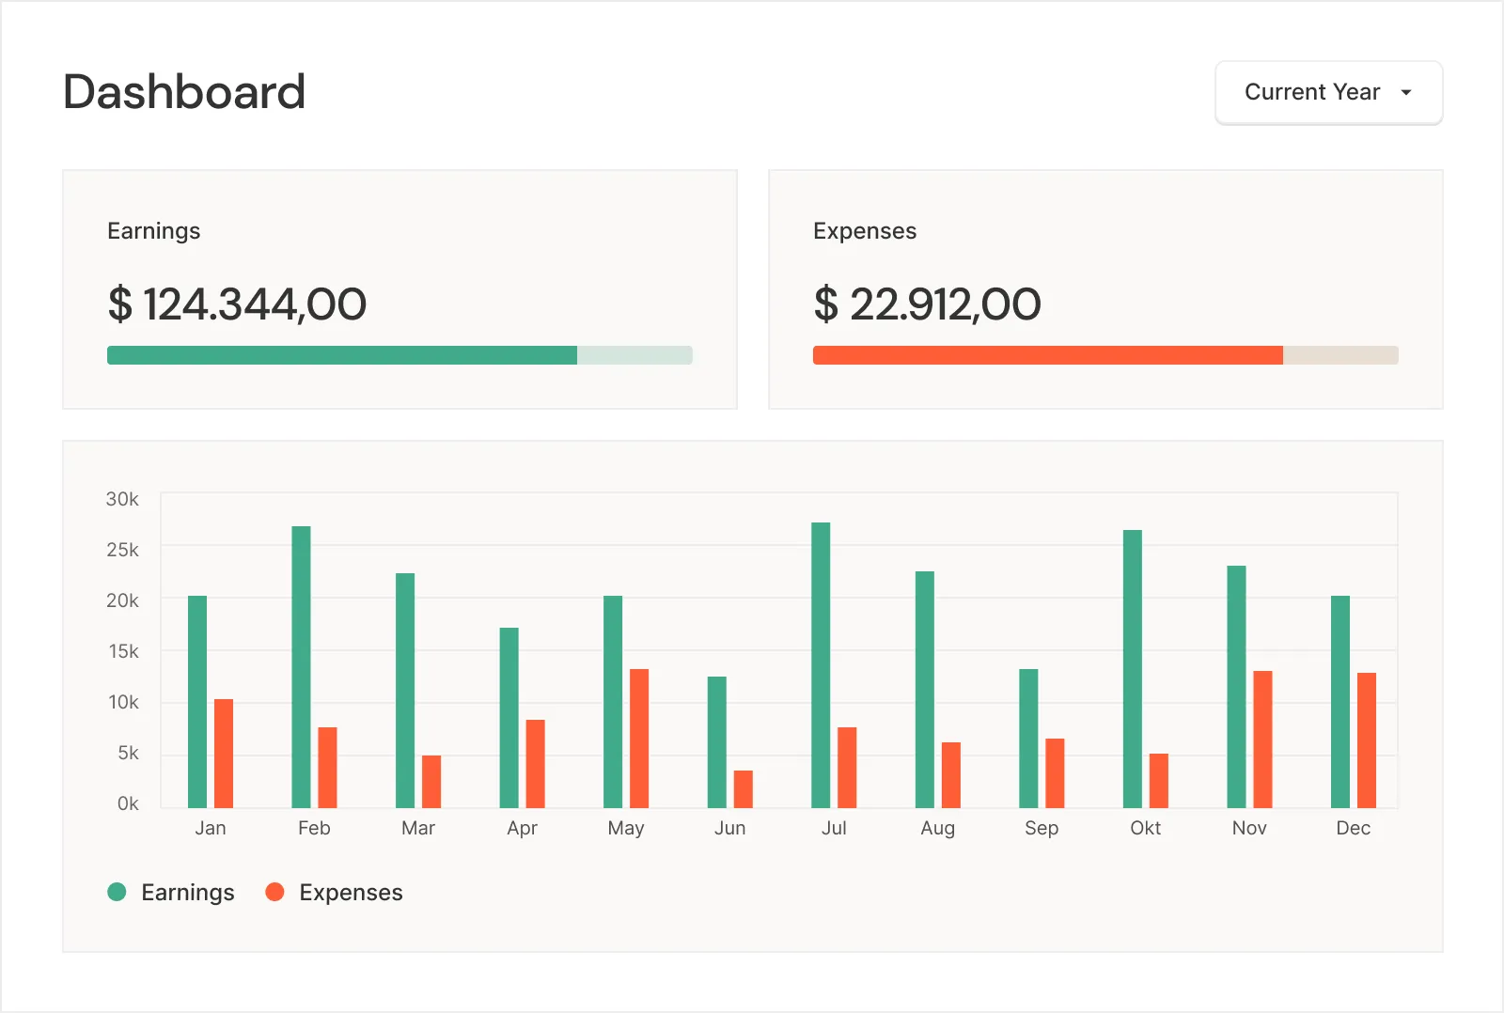Click the Dashboard heading
Screen dimensions: 1504x1013
pos(184,92)
